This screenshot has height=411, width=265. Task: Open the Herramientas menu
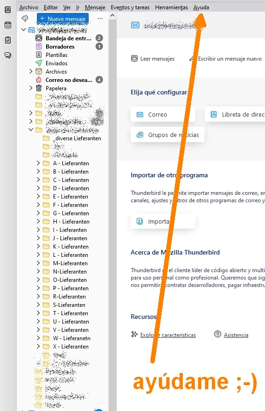point(171,7)
